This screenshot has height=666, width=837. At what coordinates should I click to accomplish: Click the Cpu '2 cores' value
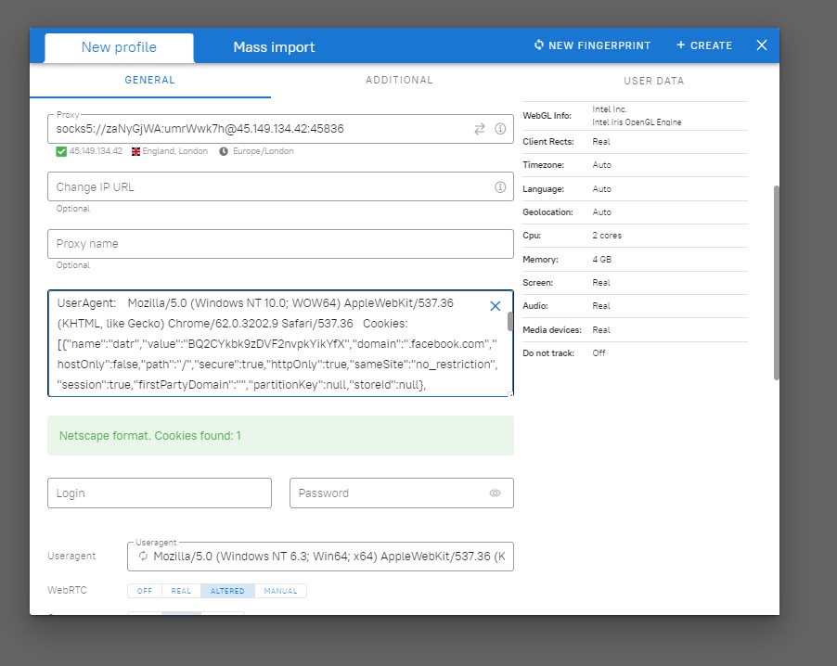click(x=607, y=236)
